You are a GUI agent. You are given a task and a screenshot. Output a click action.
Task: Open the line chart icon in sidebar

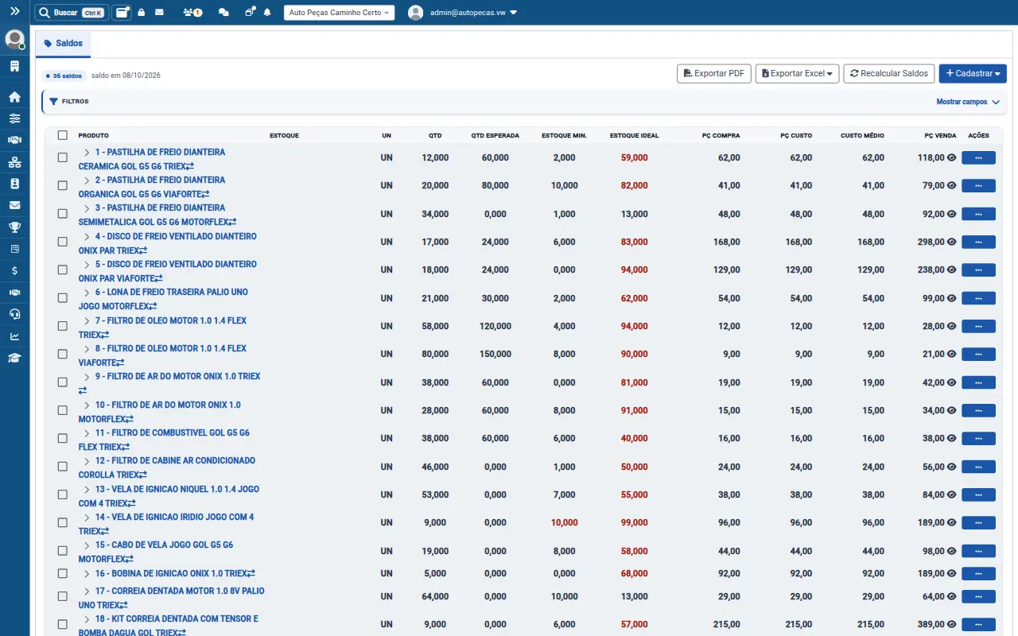coord(14,335)
